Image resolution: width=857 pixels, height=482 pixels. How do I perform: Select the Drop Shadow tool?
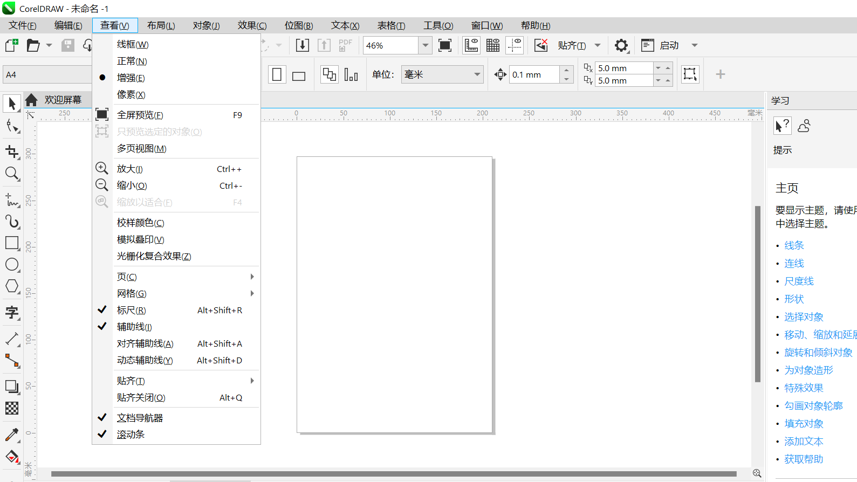tap(12, 387)
